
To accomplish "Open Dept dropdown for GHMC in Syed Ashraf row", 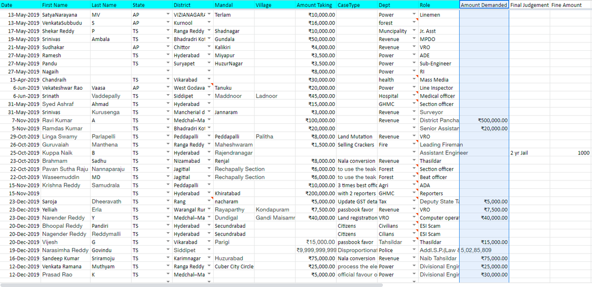I will pos(414,104).
